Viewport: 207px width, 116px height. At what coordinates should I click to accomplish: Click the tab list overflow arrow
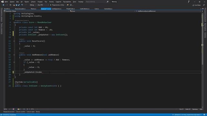pyautogui.click(x=201, y=9)
